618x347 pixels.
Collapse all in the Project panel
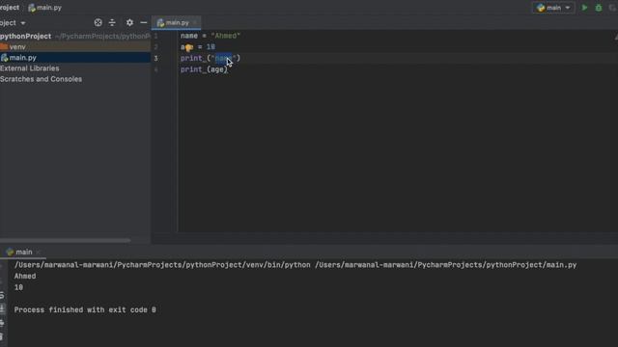112,23
